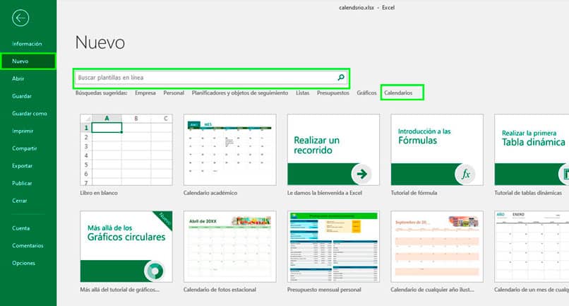Click Le damos la bienvenida a Excel caption
The image size is (569, 306).
tap(325, 193)
